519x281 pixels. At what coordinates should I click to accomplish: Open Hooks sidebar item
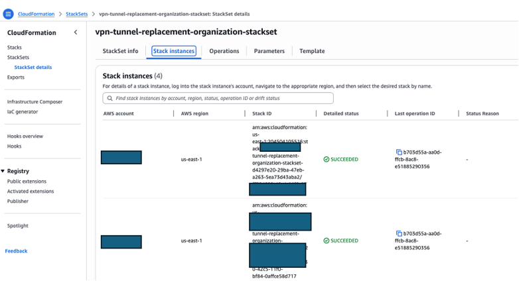(14, 146)
